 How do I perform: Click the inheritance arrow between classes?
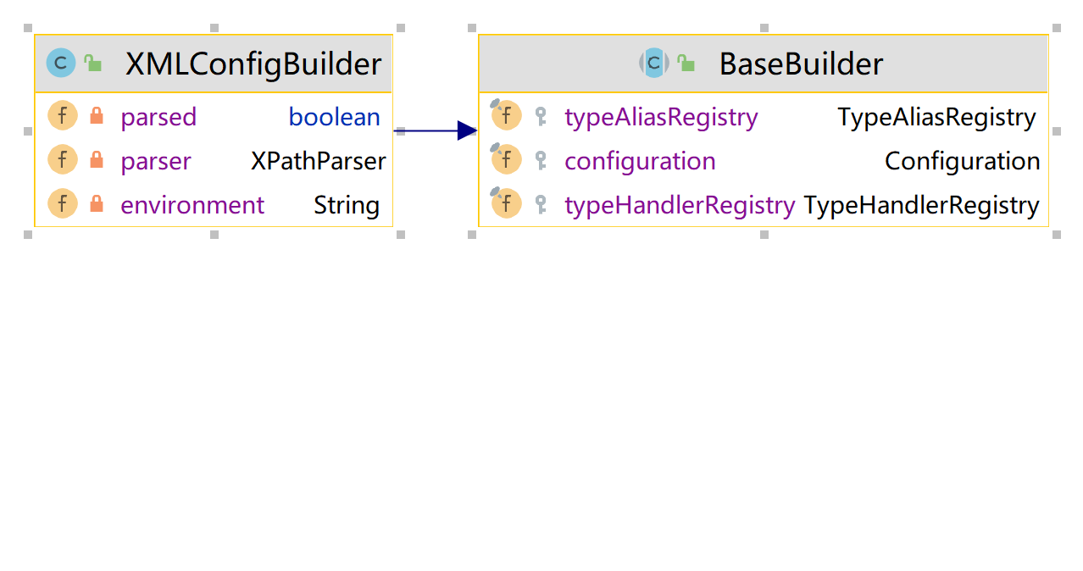tap(434, 130)
